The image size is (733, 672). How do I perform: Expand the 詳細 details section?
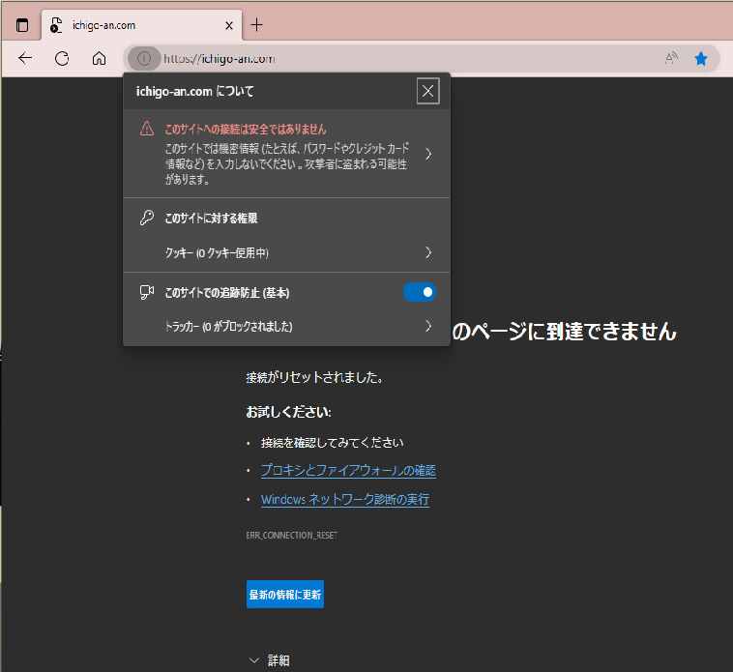pyautogui.click(x=269, y=660)
